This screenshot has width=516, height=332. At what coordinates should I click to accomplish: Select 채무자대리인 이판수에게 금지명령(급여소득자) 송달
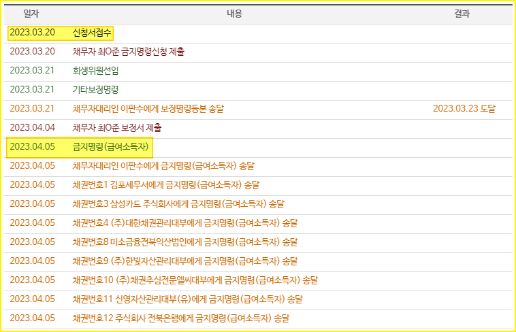[x=163, y=166]
